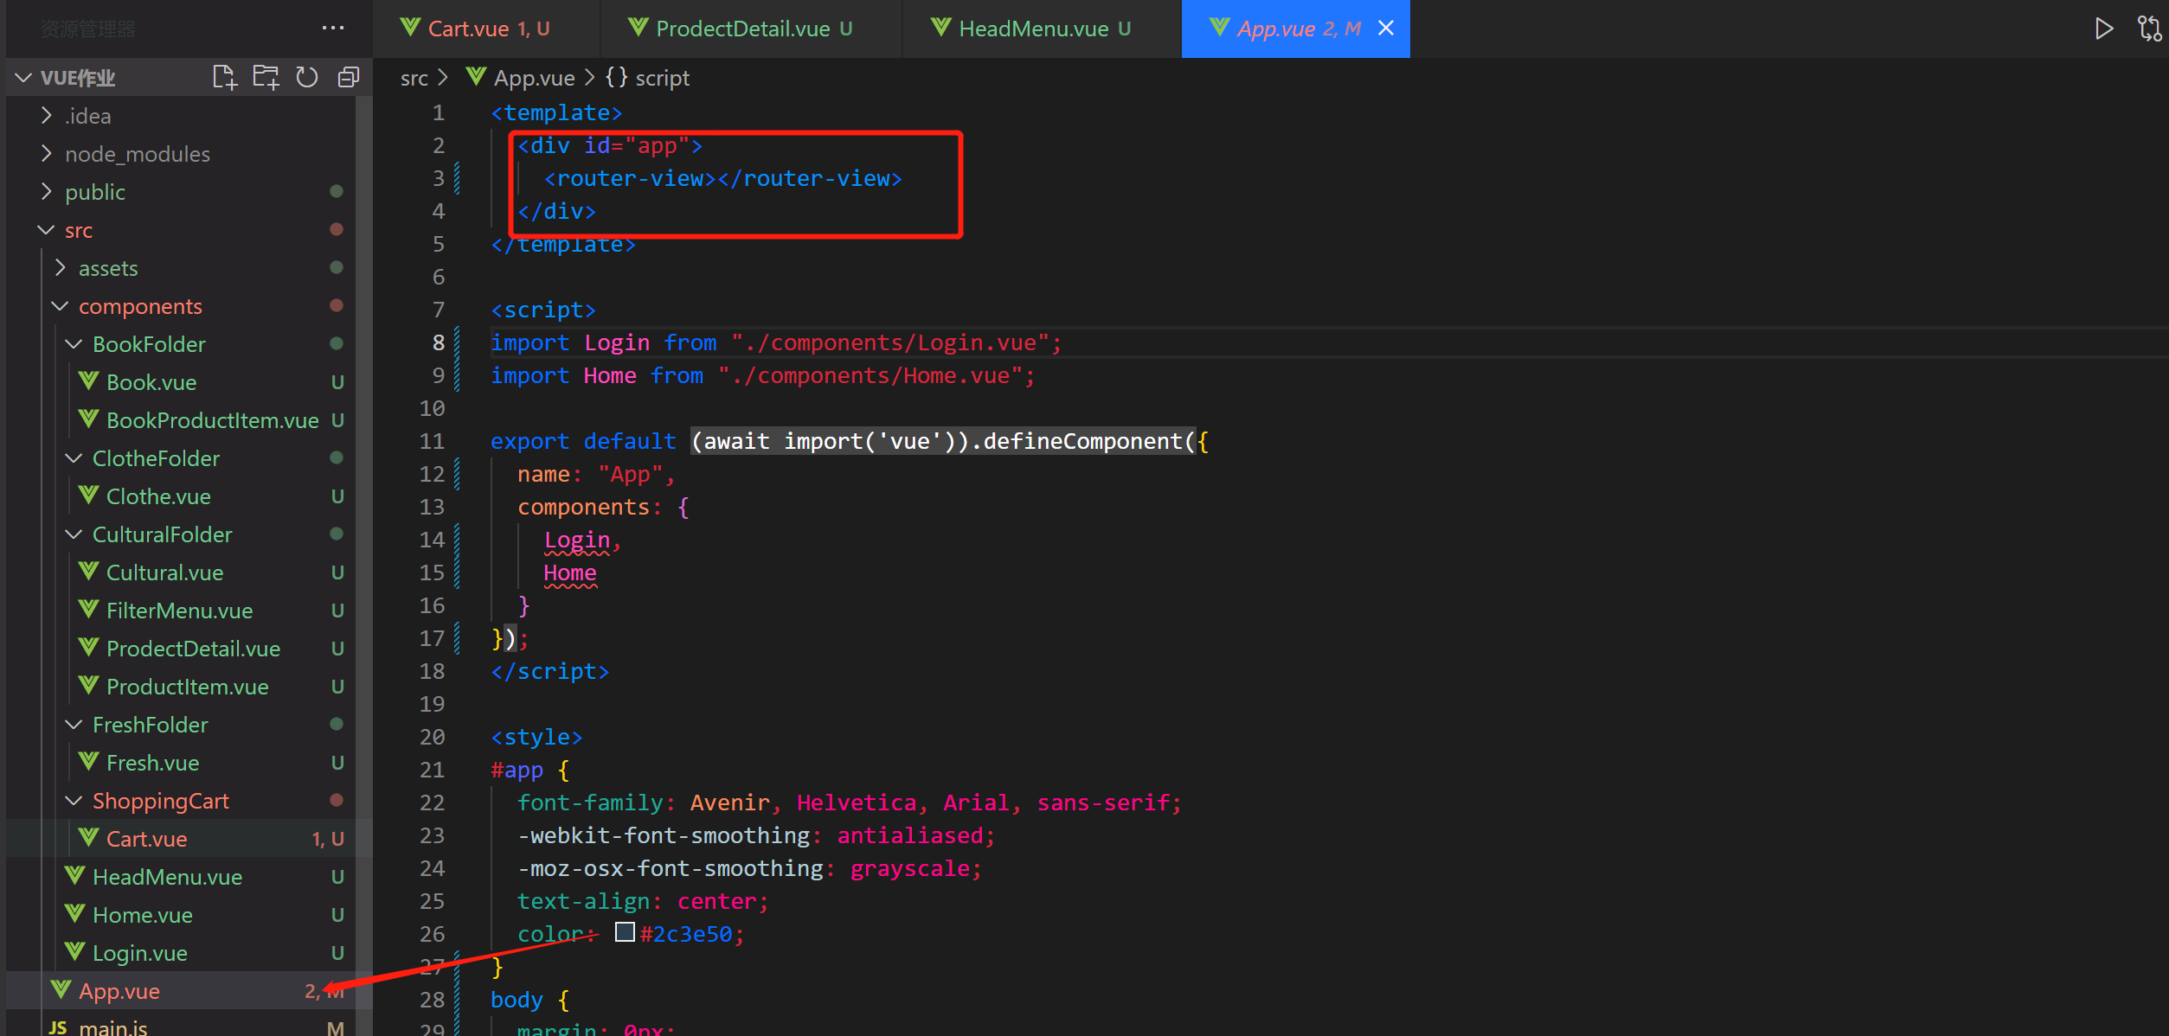Open ProdectDetail.vue in the file tree

182,649
